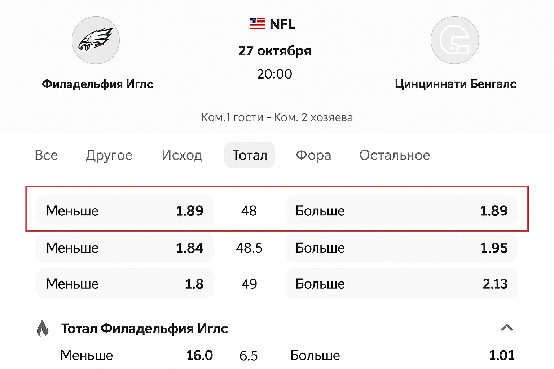Image resolution: width=554 pixels, height=369 pixels.
Task: Click the US flag icon near NFL
Action: (x=257, y=24)
